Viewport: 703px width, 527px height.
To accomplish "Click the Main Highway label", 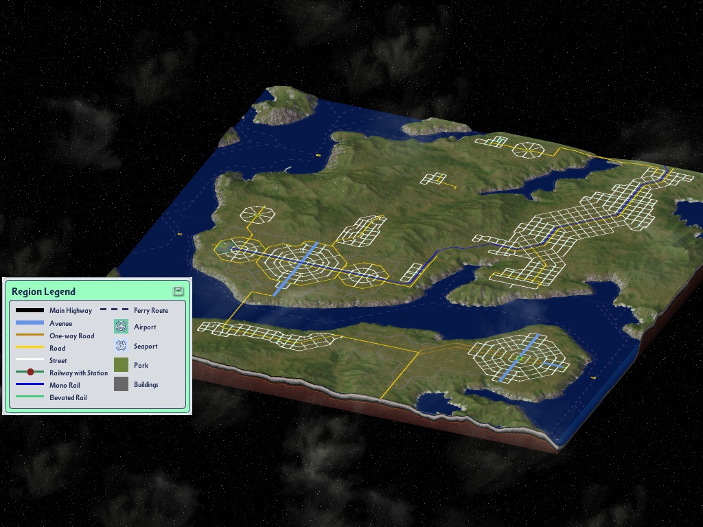I will (x=71, y=311).
